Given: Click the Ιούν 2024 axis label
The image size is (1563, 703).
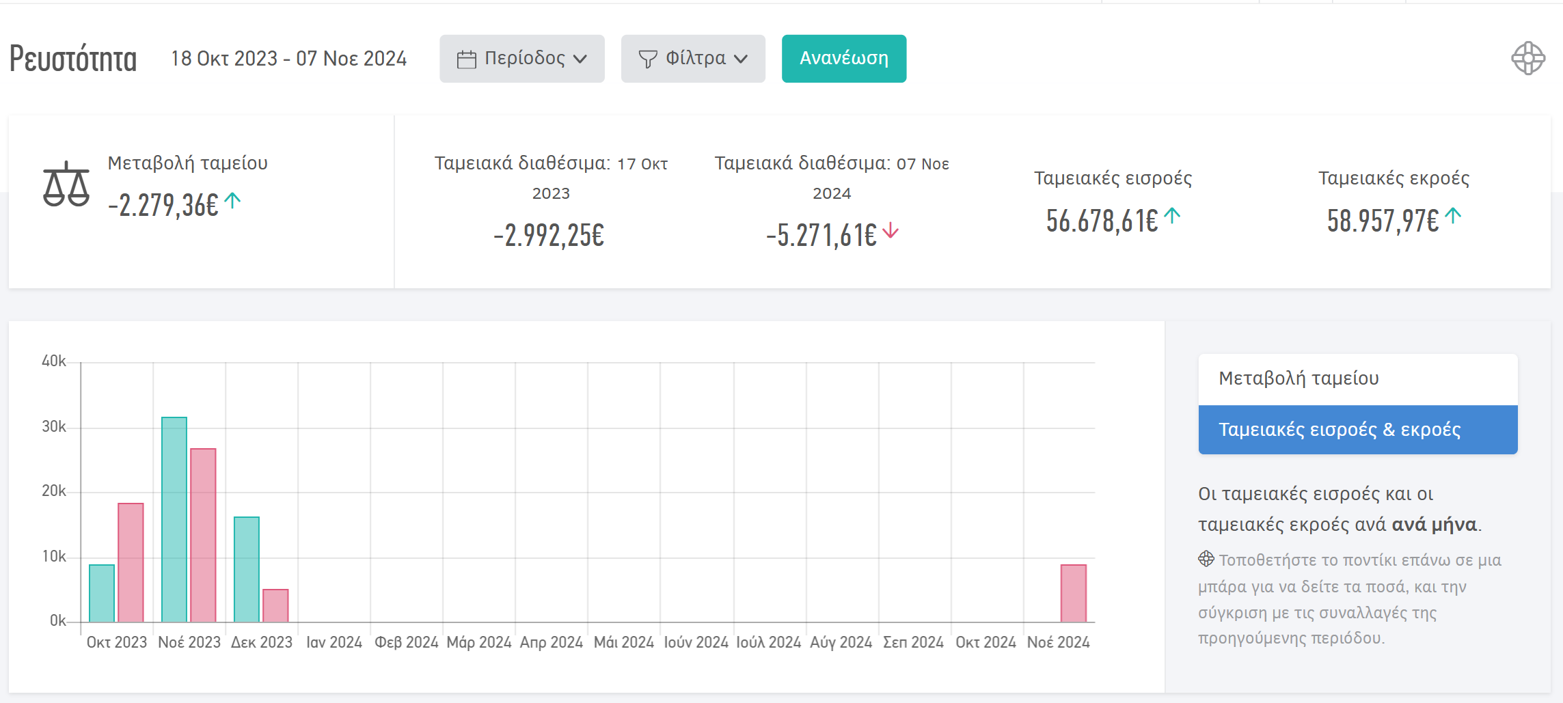Looking at the screenshot, I should tap(696, 643).
